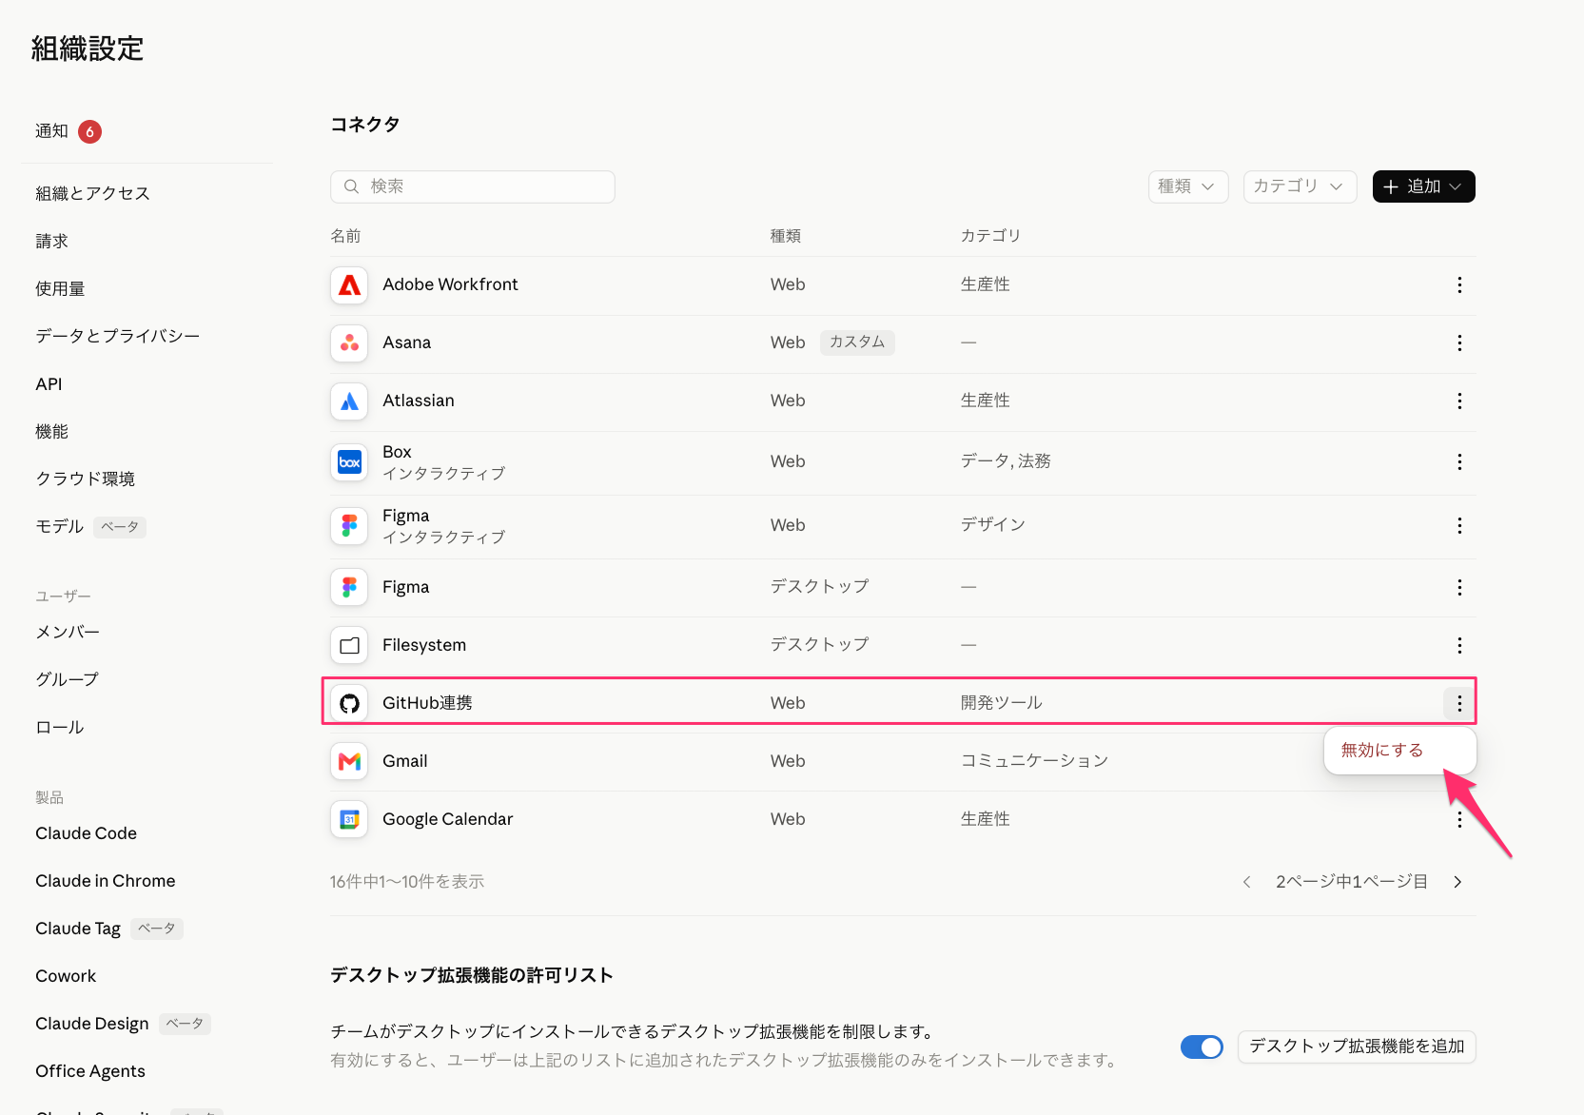Open more options for Figma web row
Image resolution: width=1584 pixels, height=1115 pixels.
[1459, 526]
